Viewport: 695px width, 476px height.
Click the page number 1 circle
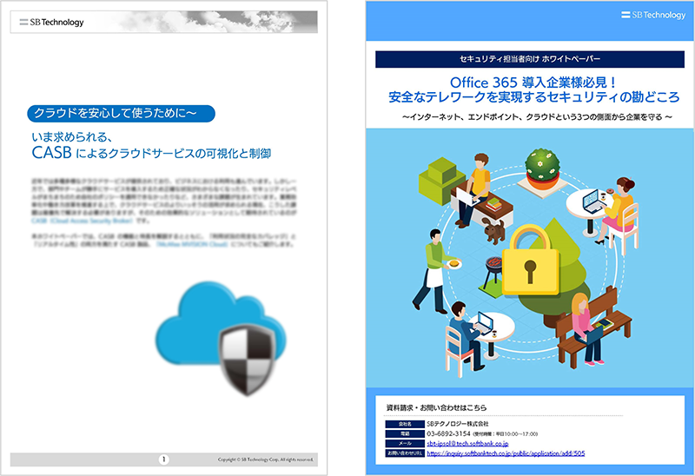163,459
